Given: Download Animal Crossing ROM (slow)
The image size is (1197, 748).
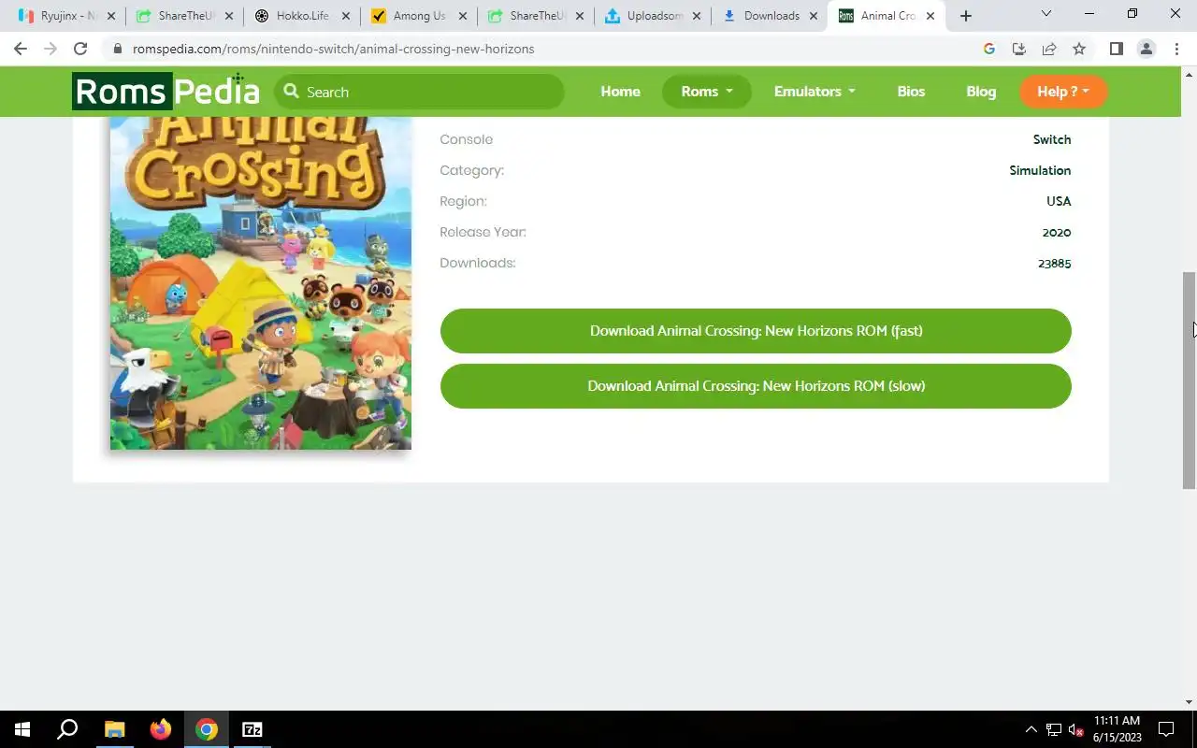Looking at the screenshot, I should (756, 386).
